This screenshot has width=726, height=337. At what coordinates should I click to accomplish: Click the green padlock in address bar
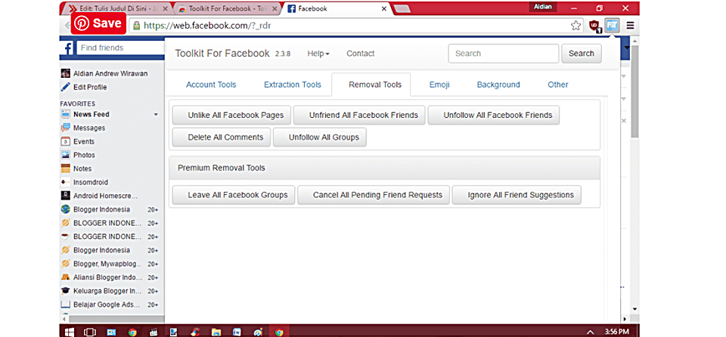point(137,26)
